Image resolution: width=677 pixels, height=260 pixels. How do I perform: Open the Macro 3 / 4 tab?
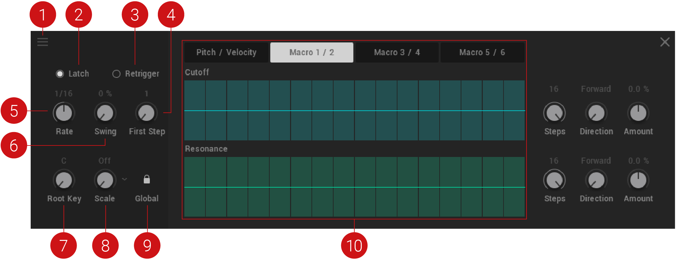397,52
